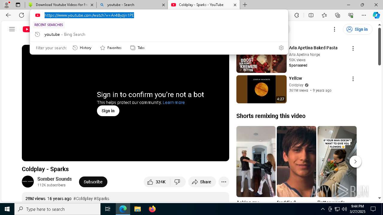Click the address bar URL field

point(159,15)
